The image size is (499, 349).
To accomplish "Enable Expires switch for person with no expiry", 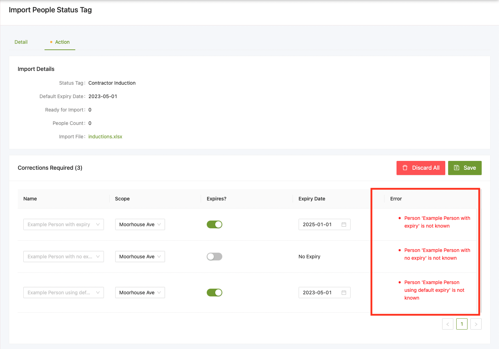I will 214,257.
